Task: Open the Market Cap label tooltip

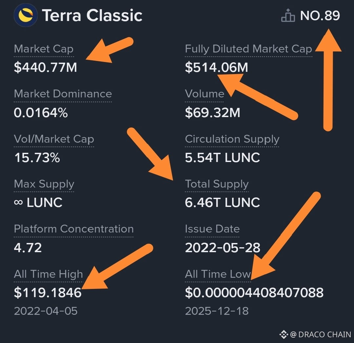Action: [x=44, y=49]
